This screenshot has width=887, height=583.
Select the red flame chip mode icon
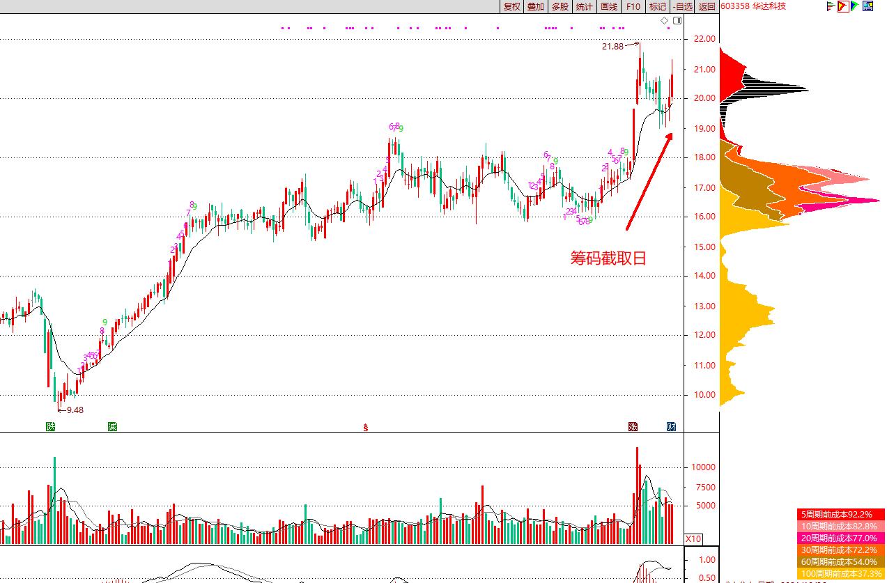[x=842, y=6]
